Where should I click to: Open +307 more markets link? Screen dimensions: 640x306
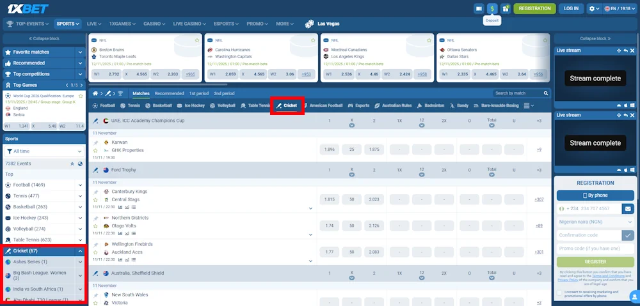[x=539, y=200]
